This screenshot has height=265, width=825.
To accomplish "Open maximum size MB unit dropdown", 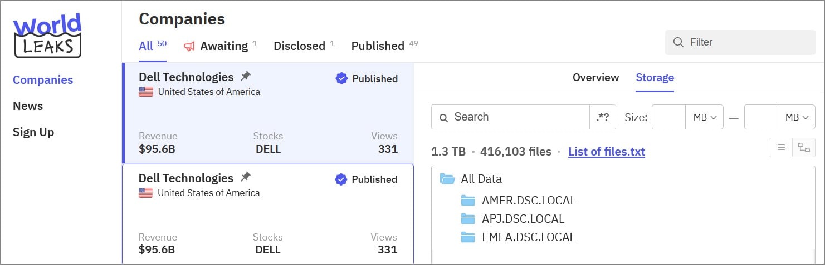I will [x=797, y=117].
